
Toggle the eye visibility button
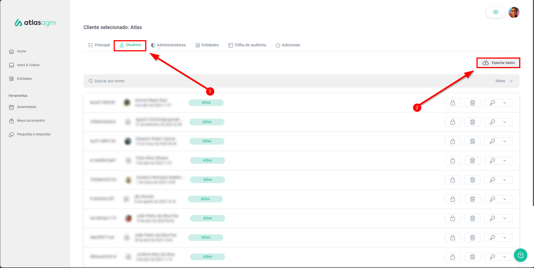point(495,12)
